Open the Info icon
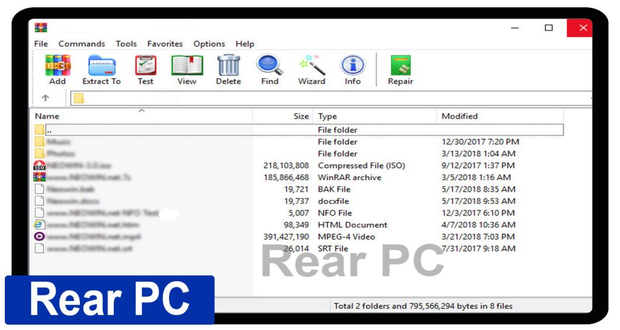Image resolution: width=620 pixels, height=330 pixels. [353, 65]
